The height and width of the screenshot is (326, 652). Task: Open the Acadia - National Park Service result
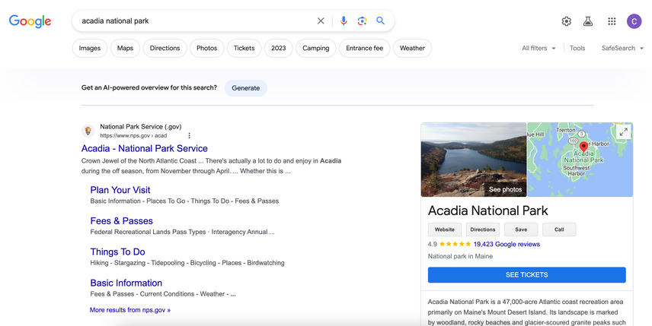point(144,148)
